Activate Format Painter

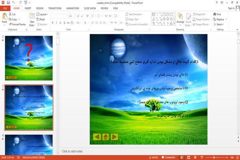[17, 24]
